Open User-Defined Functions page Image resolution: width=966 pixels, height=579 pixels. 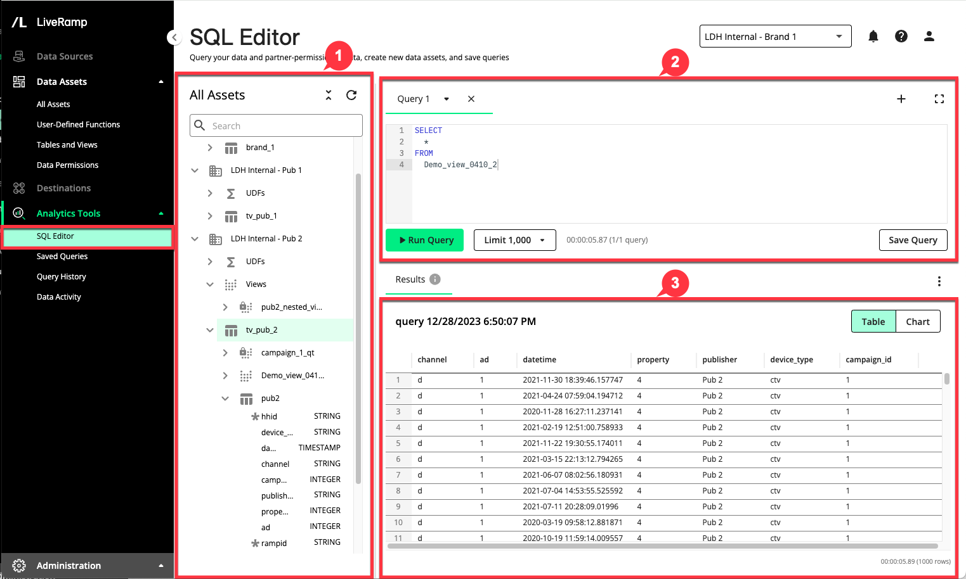click(78, 125)
